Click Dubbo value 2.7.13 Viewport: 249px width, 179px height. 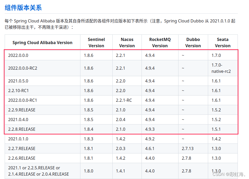pyautogui.click(x=188, y=148)
